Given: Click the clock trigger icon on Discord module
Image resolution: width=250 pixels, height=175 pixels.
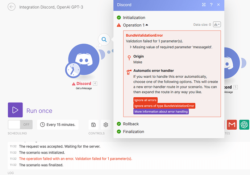Looking at the screenshot, I should pyautogui.click(x=73, y=70).
